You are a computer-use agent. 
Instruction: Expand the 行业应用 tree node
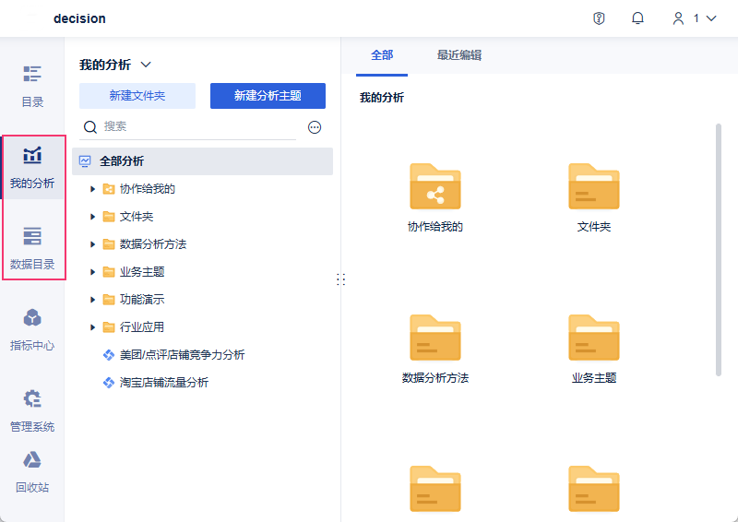(92, 327)
